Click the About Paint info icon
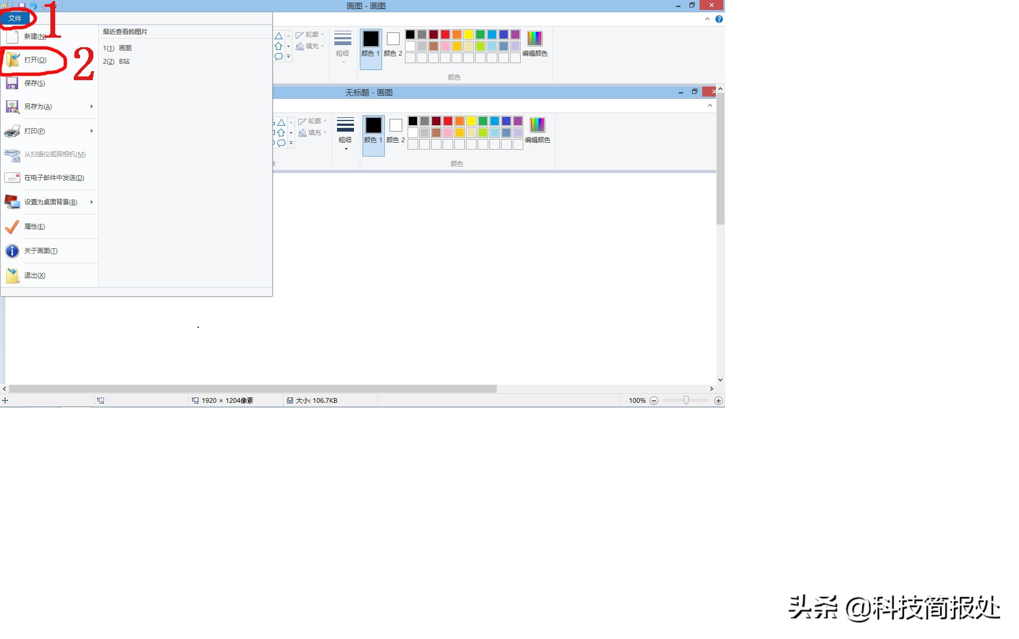Viewport: 1019px width, 639px height. point(12,251)
